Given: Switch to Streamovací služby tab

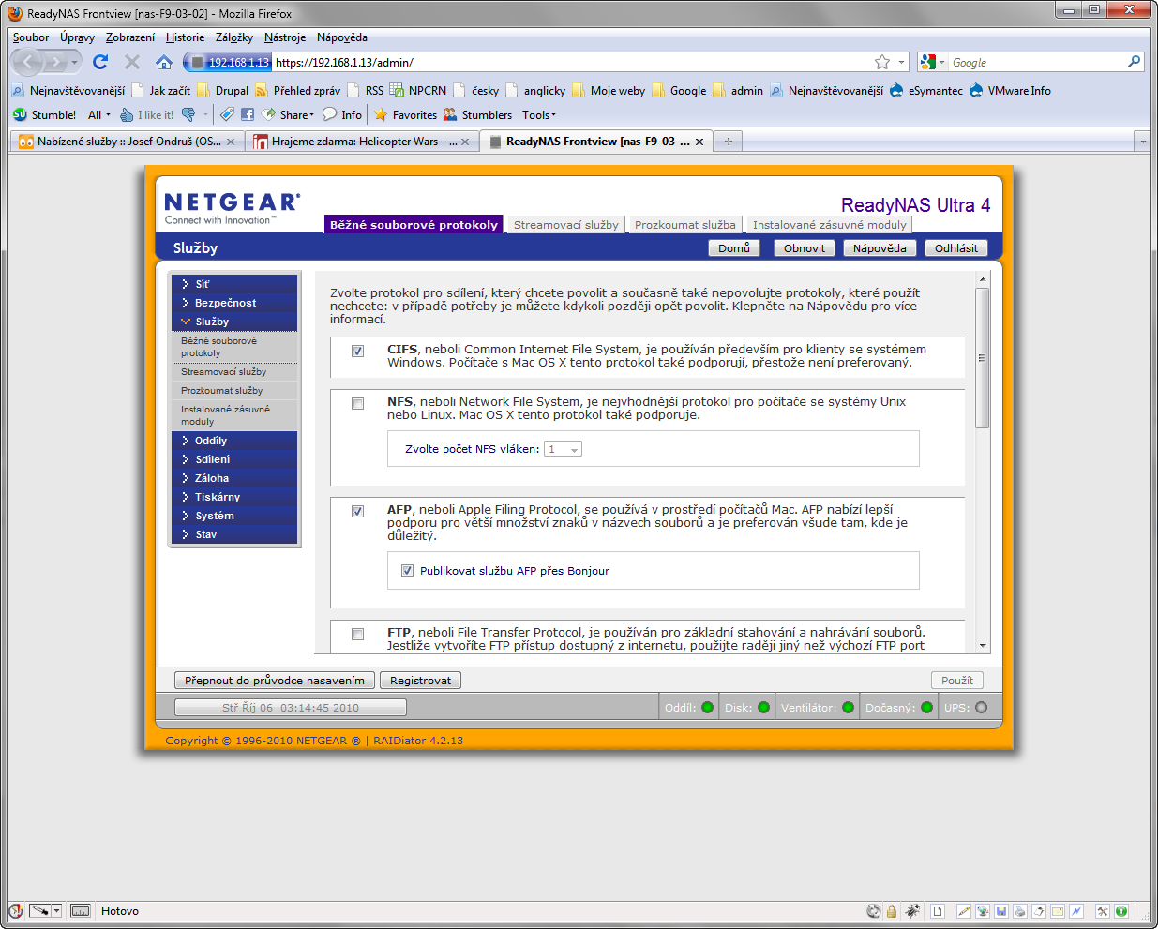Looking at the screenshot, I should click(x=565, y=225).
